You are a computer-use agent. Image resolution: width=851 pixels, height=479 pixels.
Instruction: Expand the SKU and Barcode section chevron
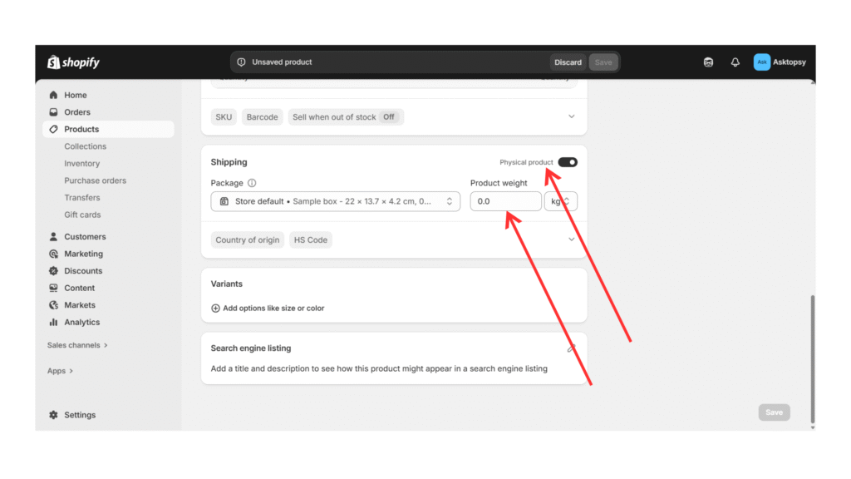tap(571, 117)
